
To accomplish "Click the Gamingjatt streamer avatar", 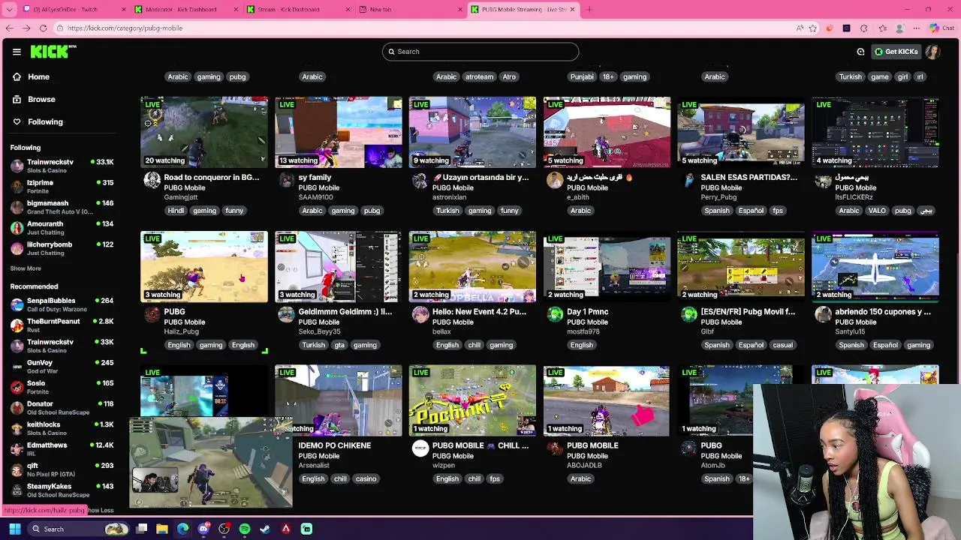I will 152,180.
